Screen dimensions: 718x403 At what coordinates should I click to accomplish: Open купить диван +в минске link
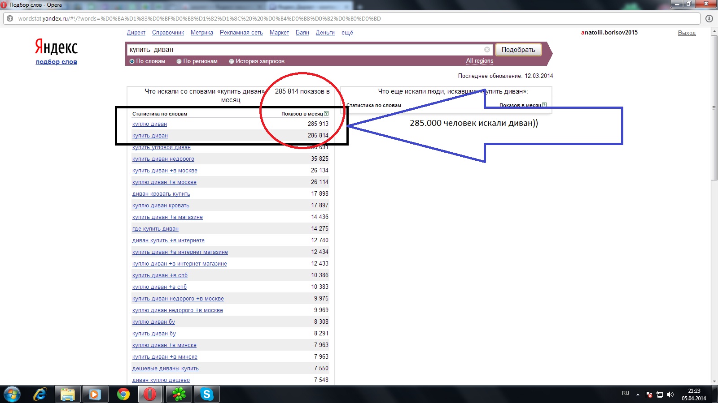click(165, 357)
